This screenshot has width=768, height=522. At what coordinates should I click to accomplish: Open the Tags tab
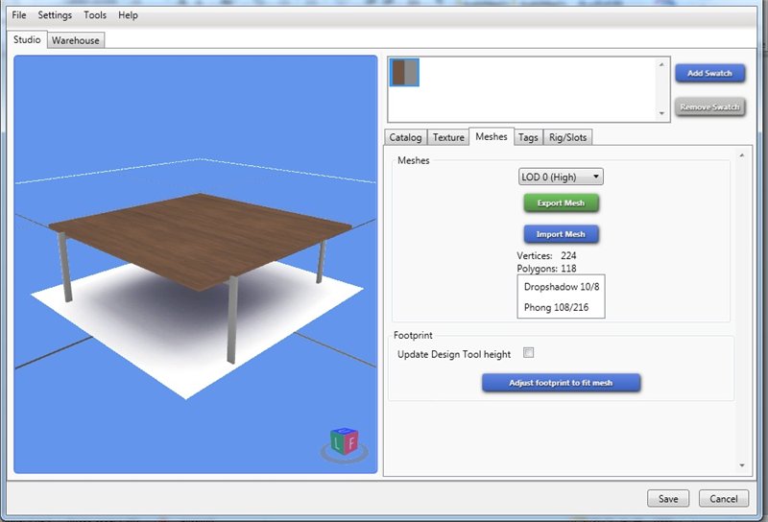[528, 137]
